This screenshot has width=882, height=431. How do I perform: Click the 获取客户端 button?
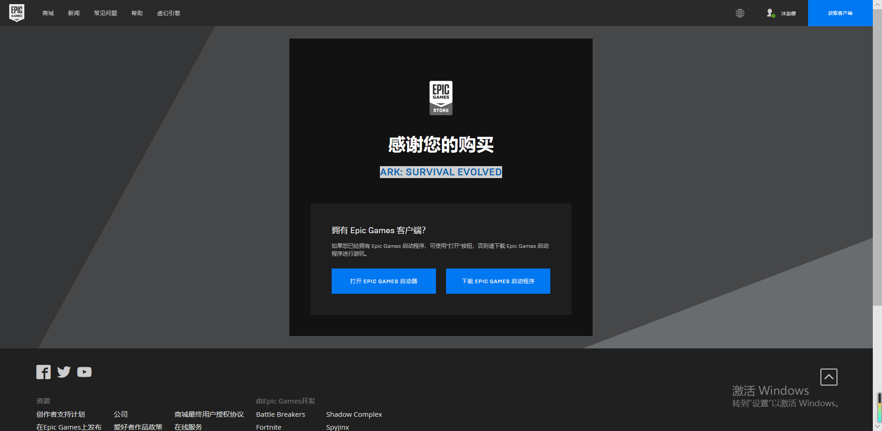point(840,13)
